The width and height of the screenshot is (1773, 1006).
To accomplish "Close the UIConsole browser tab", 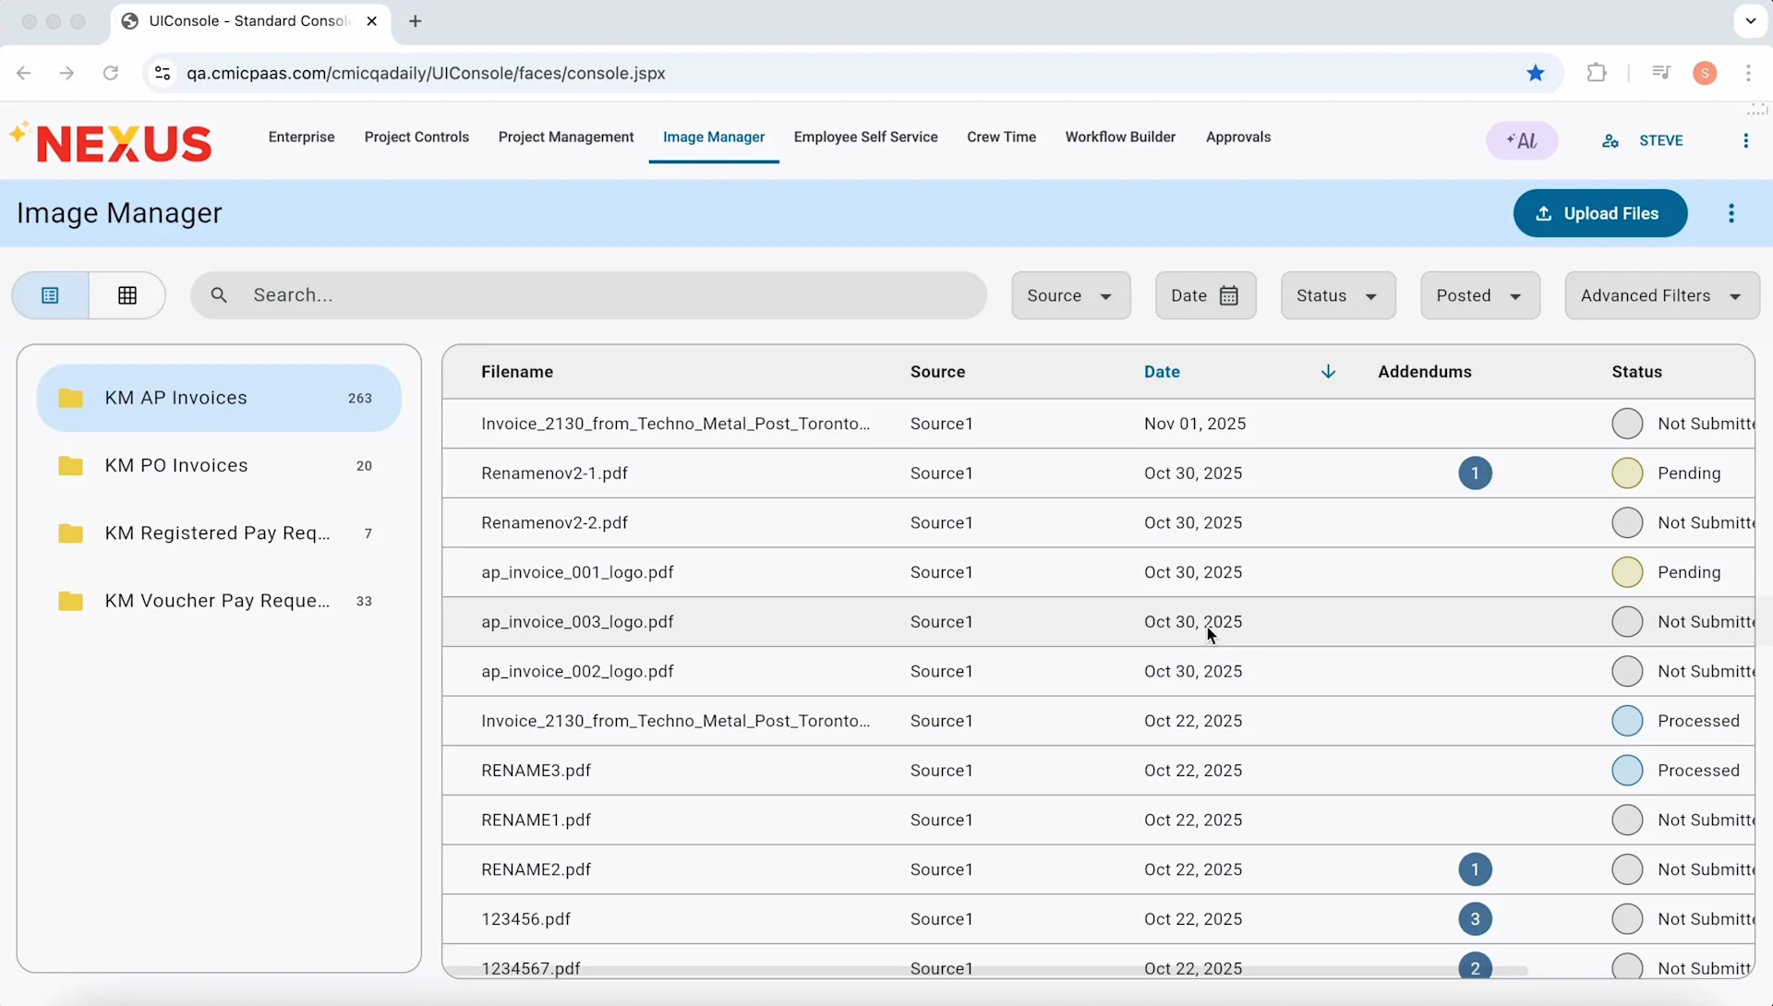I will [x=371, y=21].
